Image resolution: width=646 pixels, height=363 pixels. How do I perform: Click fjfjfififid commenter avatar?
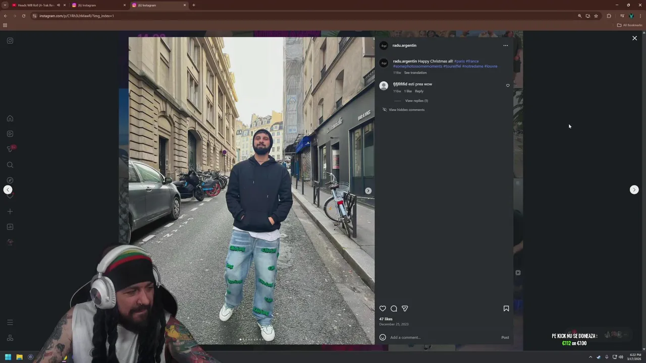(384, 86)
